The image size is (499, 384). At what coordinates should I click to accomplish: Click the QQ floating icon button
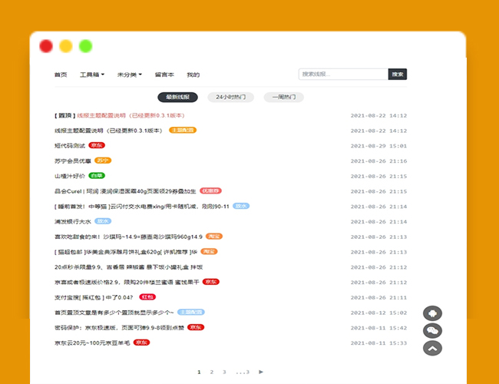[433, 313]
